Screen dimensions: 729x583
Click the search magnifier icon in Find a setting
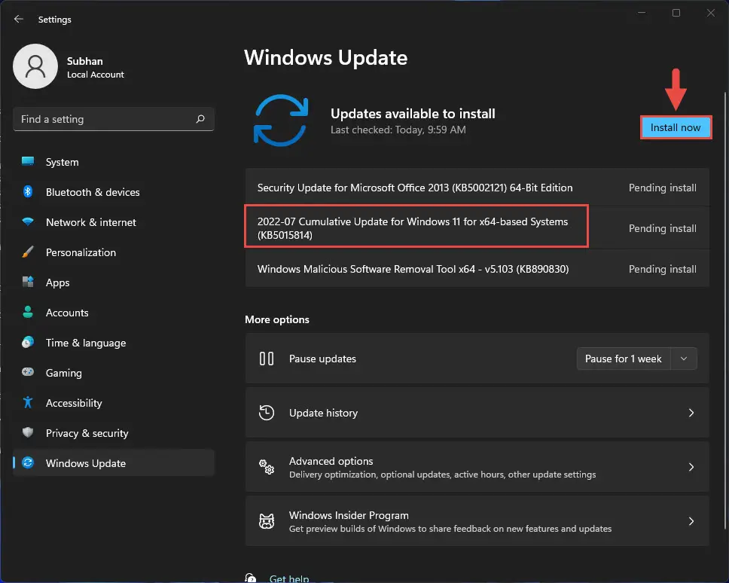coord(200,119)
